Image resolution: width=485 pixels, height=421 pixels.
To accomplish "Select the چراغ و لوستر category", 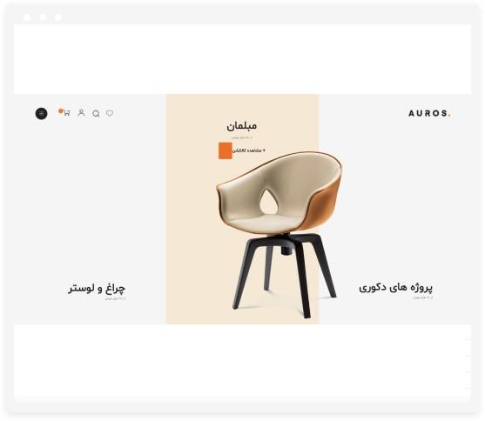I will pos(97,289).
